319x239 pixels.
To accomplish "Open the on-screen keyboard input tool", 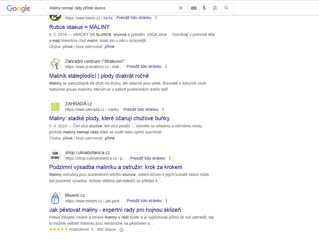I will pos(194,8).
